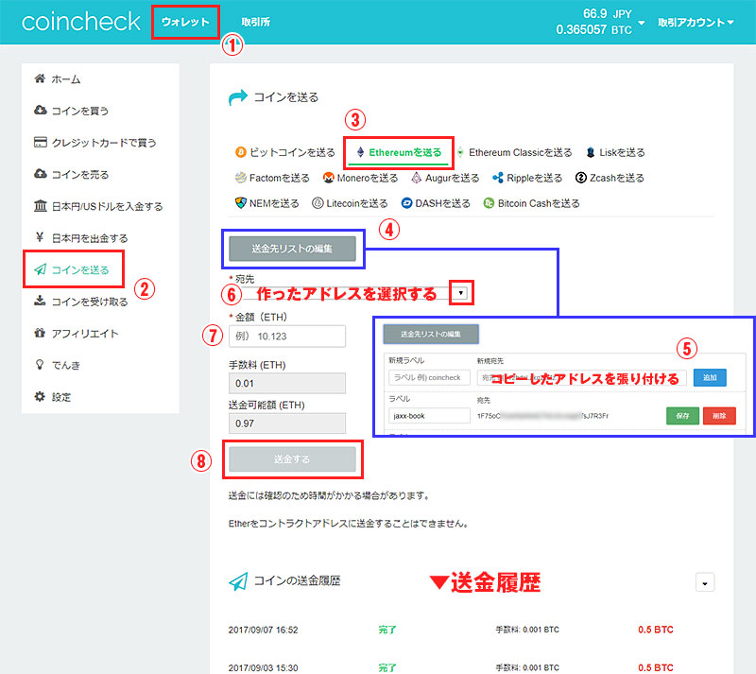
Task: Select the Rippleを送る tab
Action: coord(527,178)
